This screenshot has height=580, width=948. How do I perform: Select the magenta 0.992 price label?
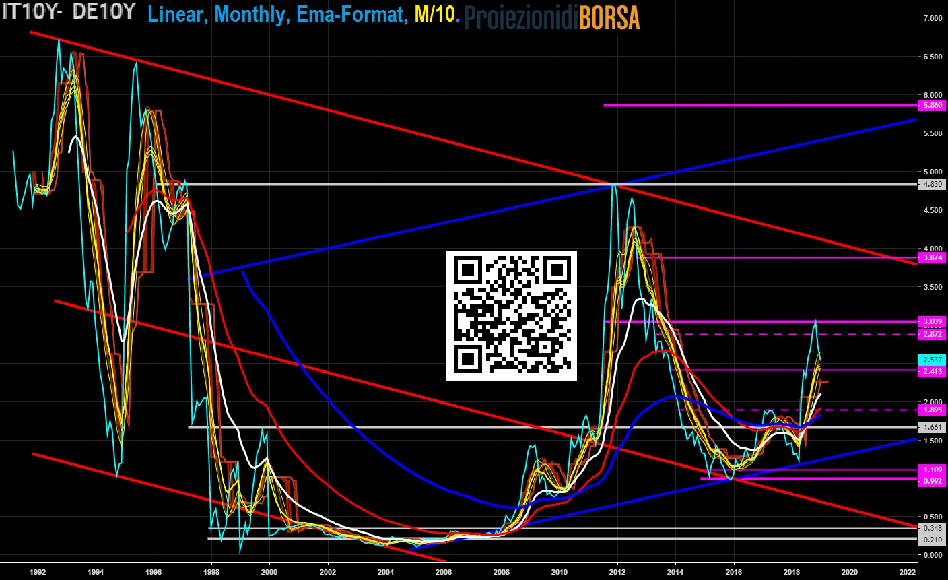click(x=933, y=480)
